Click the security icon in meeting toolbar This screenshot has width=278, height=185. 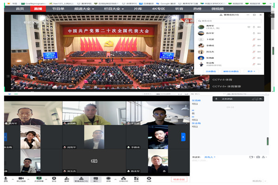pos(54,178)
